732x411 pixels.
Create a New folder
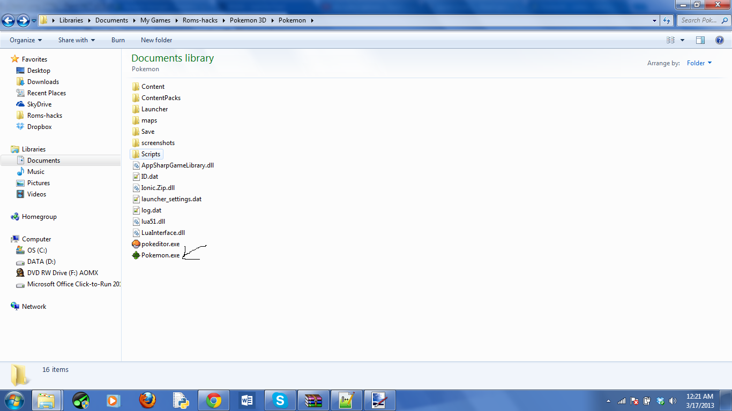click(x=156, y=40)
